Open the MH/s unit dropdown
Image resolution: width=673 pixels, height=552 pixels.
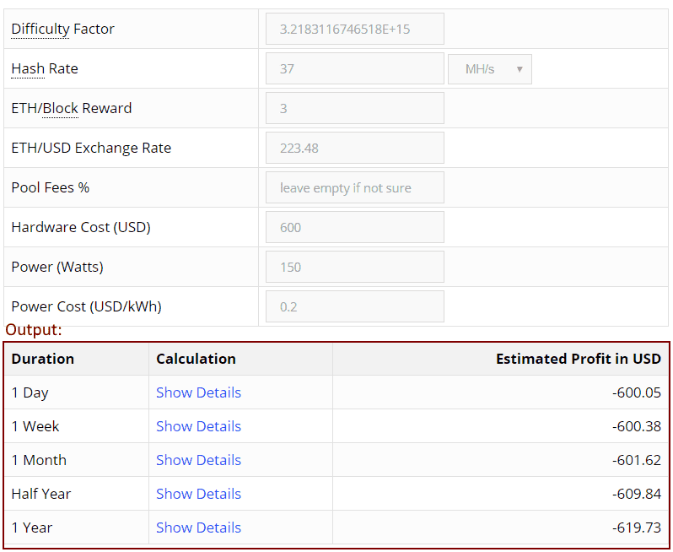click(x=489, y=68)
